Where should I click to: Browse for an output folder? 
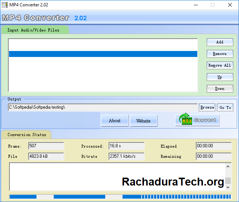[207, 108]
